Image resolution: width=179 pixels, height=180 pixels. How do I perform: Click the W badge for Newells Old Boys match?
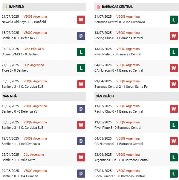tap(81, 20)
